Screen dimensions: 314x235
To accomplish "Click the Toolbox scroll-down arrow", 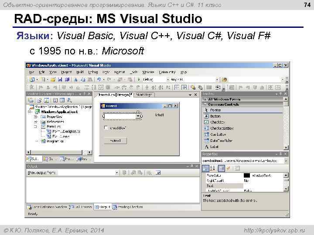I will 286,148.
